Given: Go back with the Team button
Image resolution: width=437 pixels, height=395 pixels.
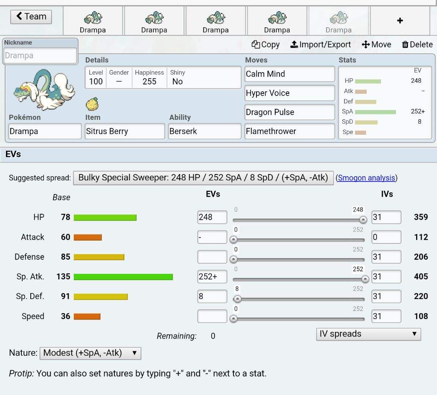Looking at the screenshot, I should (31, 17).
